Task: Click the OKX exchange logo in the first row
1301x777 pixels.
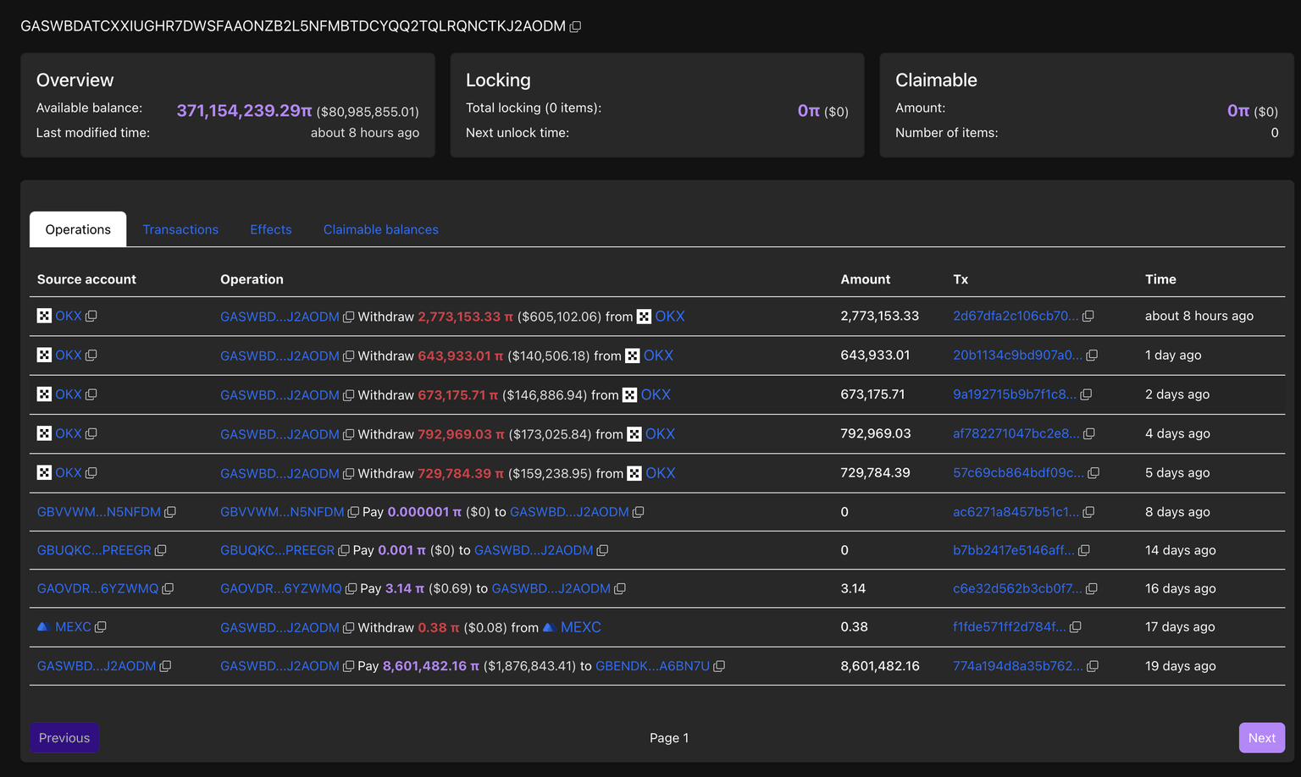Action: coord(44,316)
